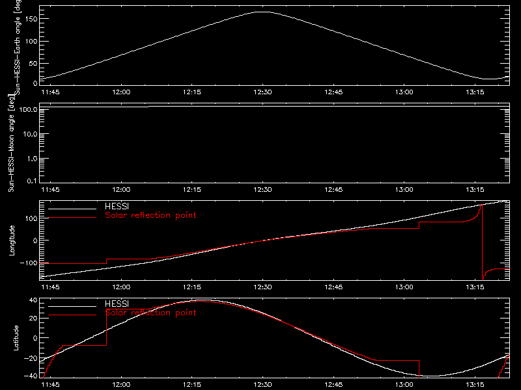Click the 50 tick on Sun-HESSI-Earth axis
This screenshot has width=521, height=390.
pyautogui.click(x=33, y=63)
